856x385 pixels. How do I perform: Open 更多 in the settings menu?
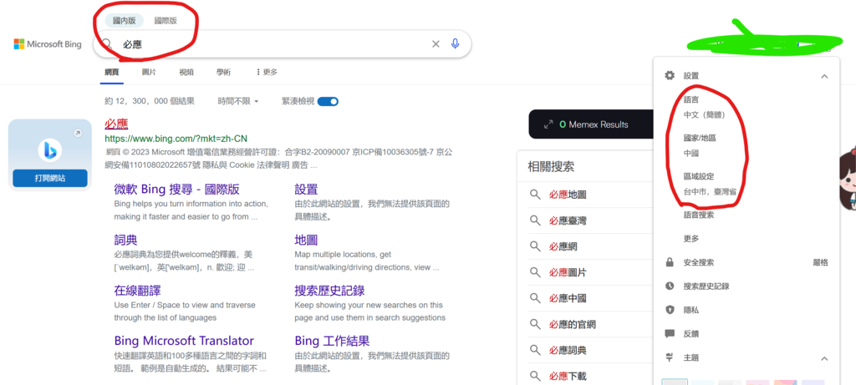click(x=691, y=239)
